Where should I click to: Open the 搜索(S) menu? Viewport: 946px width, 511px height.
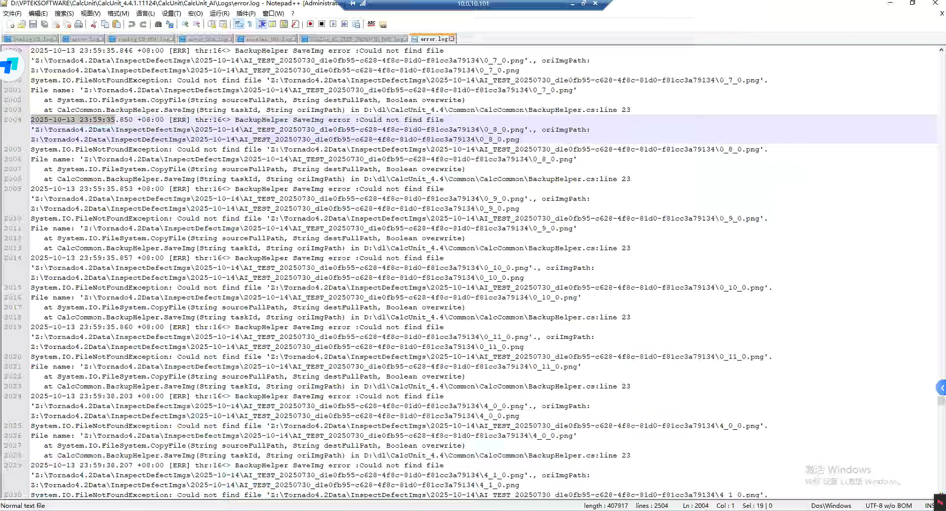click(x=64, y=14)
